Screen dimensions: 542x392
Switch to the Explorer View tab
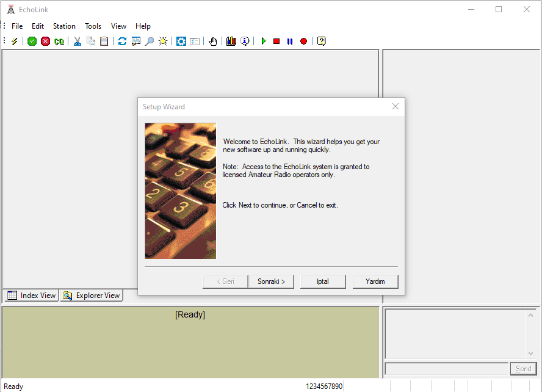click(92, 296)
